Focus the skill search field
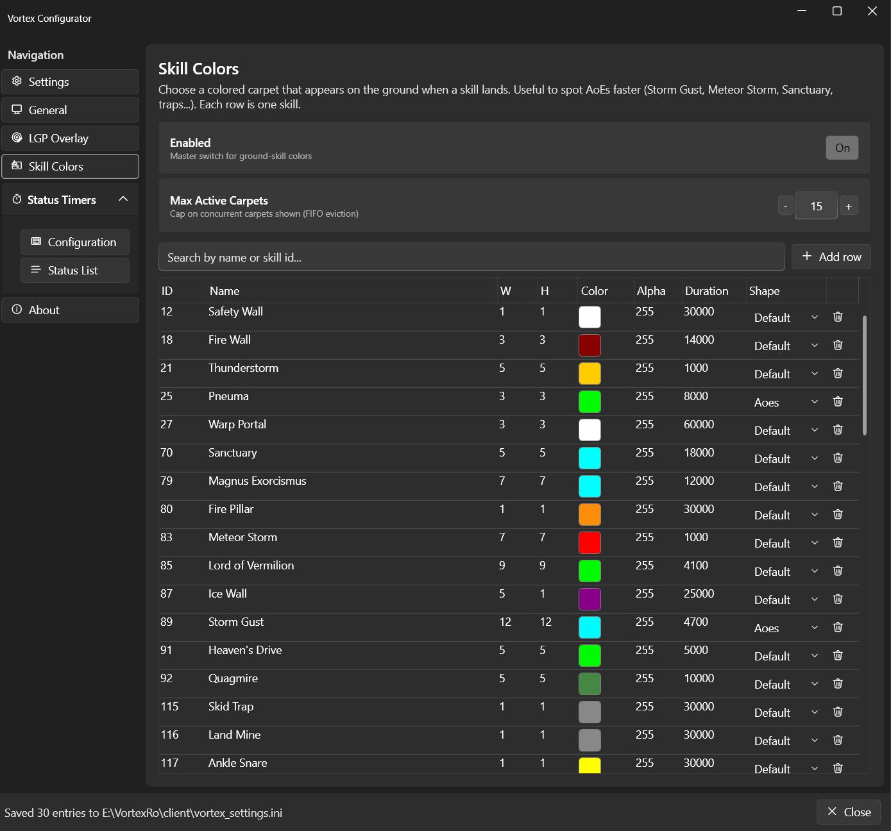Image resolution: width=891 pixels, height=831 pixels. pos(471,257)
